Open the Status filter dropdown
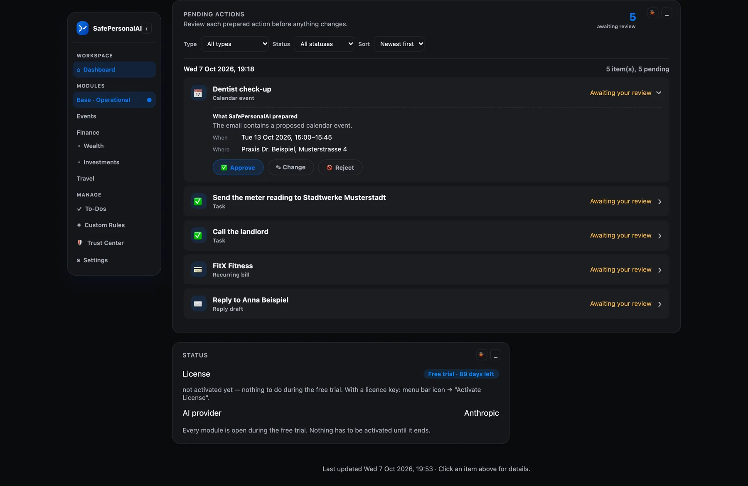Viewport: 748px width, 486px height. click(x=324, y=44)
